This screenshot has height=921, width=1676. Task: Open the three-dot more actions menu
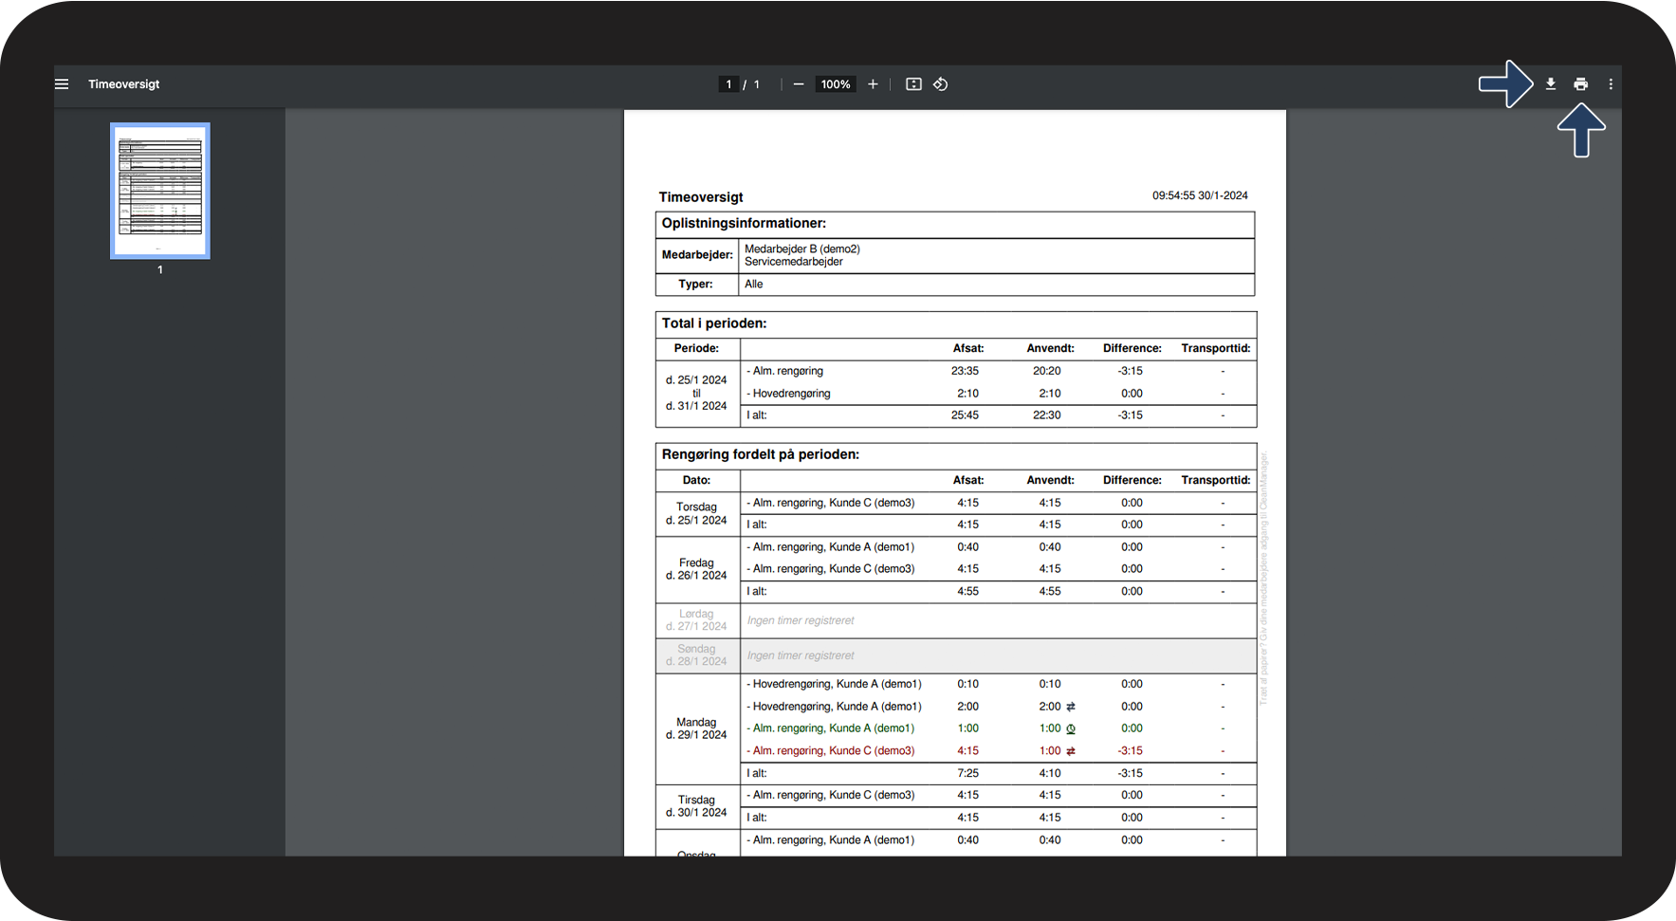[1611, 84]
